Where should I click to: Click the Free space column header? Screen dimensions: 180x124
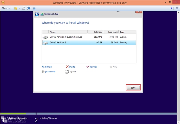click(111, 32)
